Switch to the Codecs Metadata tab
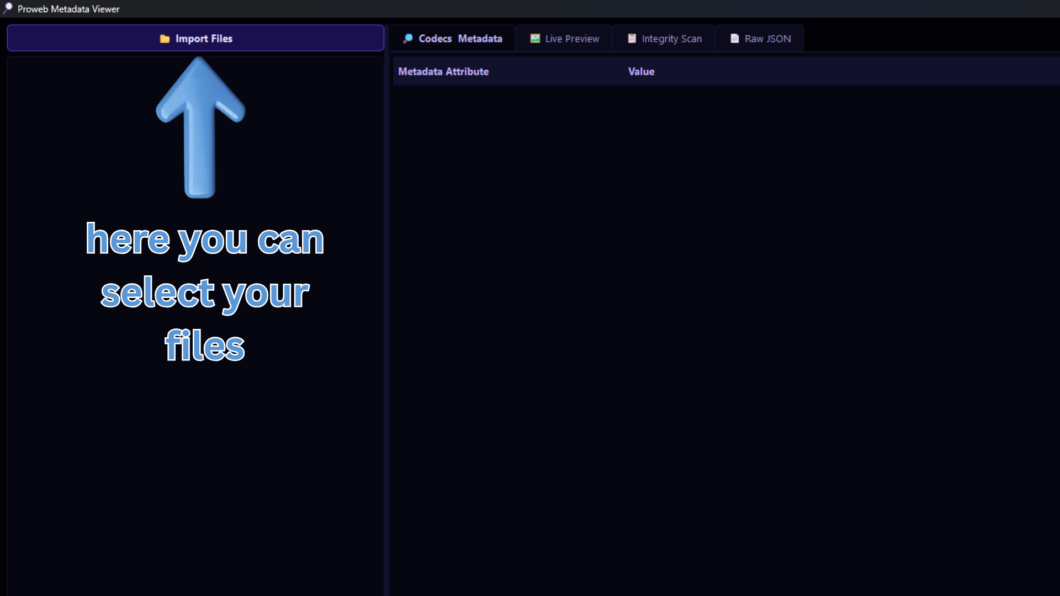Screen dimensions: 1060x596 coord(452,39)
